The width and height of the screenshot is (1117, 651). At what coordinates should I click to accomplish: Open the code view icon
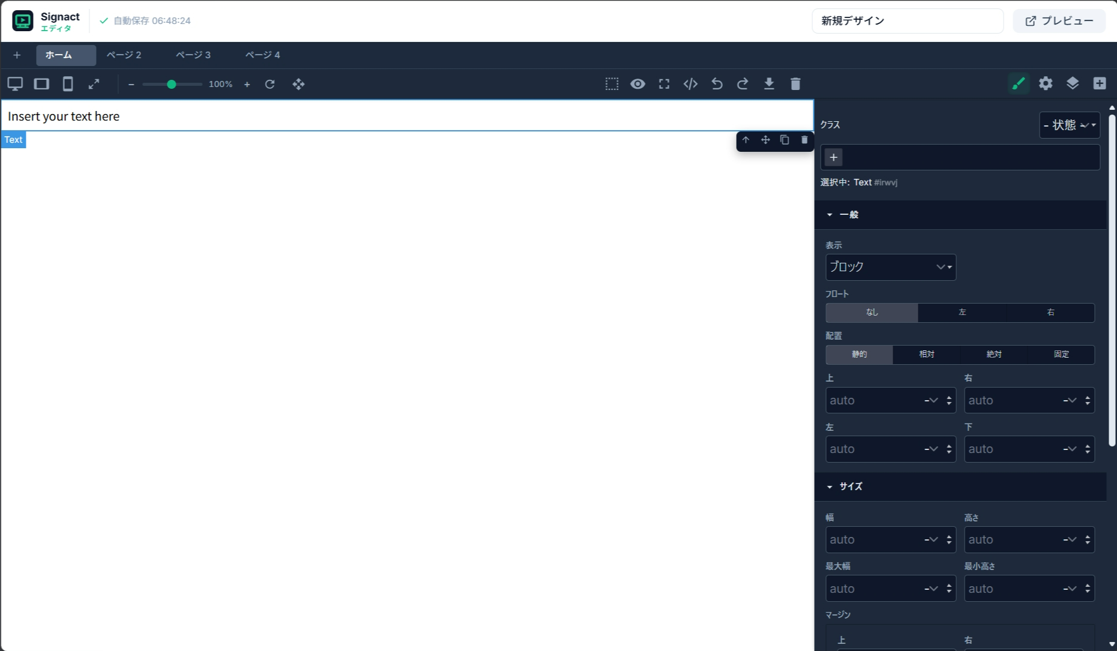pyautogui.click(x=690, y=84)
